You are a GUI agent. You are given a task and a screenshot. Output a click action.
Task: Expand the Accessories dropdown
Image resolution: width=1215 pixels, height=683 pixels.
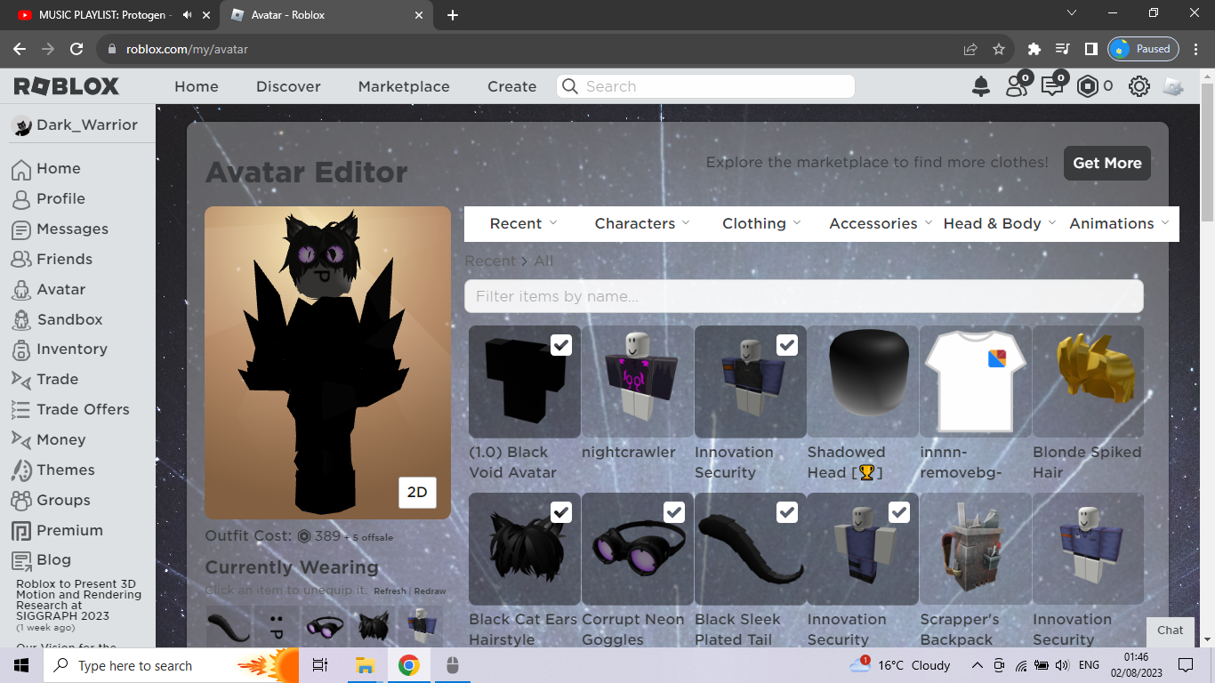pyautogui.click(x=881, y=224)
